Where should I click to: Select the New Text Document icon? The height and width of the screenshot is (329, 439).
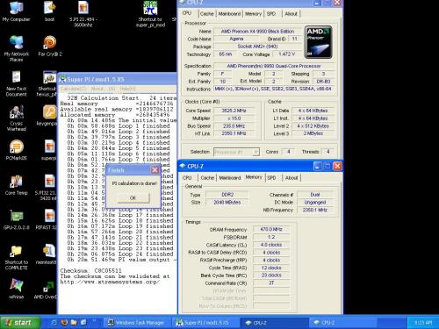tap(17, 83)
